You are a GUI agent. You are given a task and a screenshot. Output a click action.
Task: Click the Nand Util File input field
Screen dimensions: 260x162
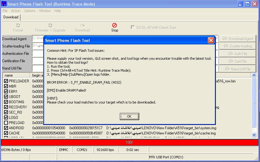[x=38, y=68]
